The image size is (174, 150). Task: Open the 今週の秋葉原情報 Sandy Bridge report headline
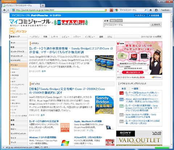pos(71,50)
